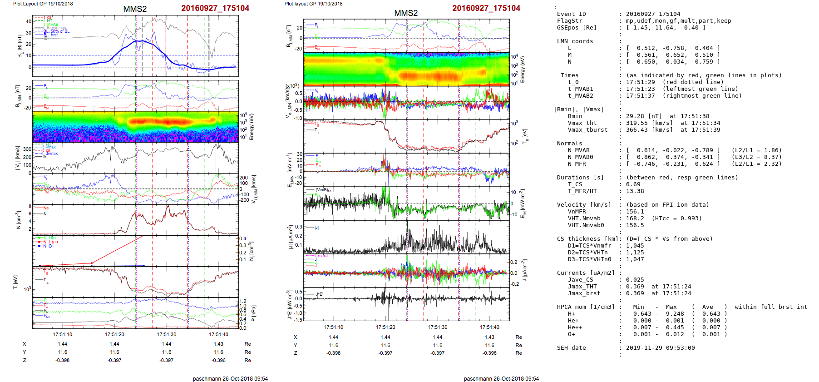
Task: Select Bmin value '29.28 [nT] at 17:51:38'
Action: 667,116
